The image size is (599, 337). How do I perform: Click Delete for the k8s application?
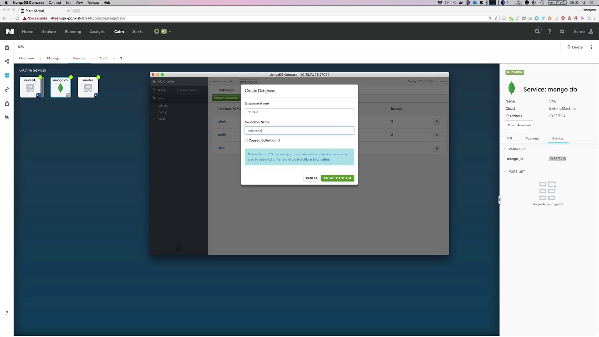(x=575, y=47)
